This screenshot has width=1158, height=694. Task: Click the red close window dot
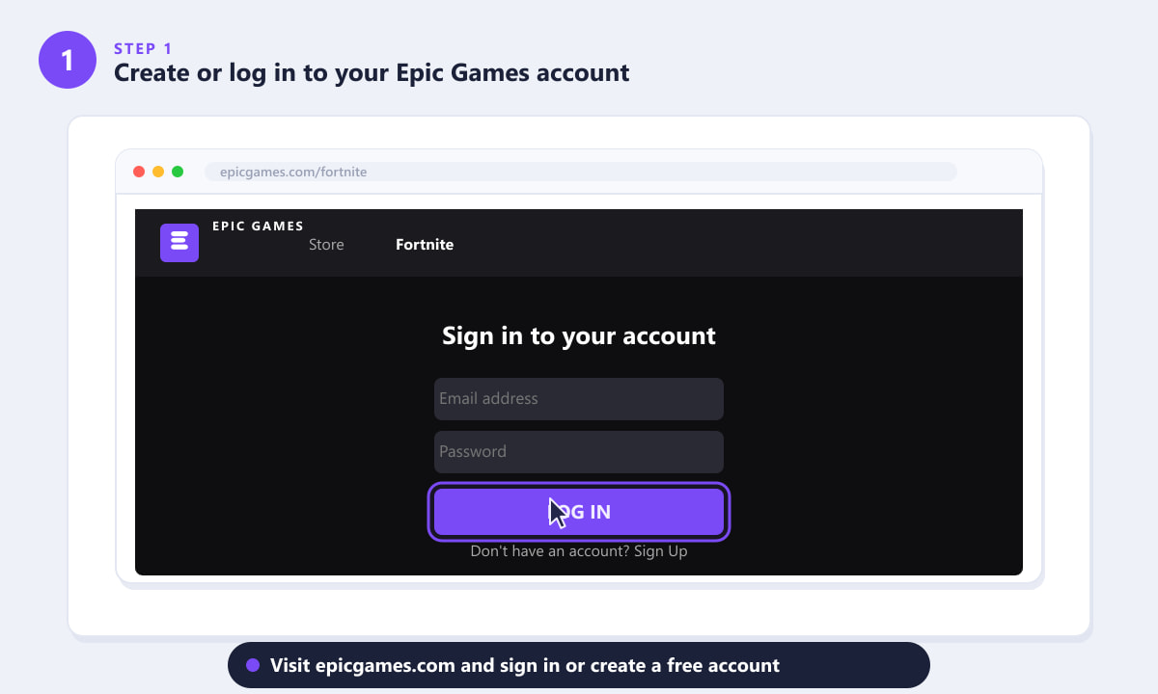point(139,172)
